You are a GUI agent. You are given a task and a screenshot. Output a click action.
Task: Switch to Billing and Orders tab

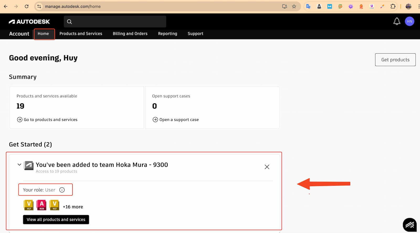[x=130, y=34]
